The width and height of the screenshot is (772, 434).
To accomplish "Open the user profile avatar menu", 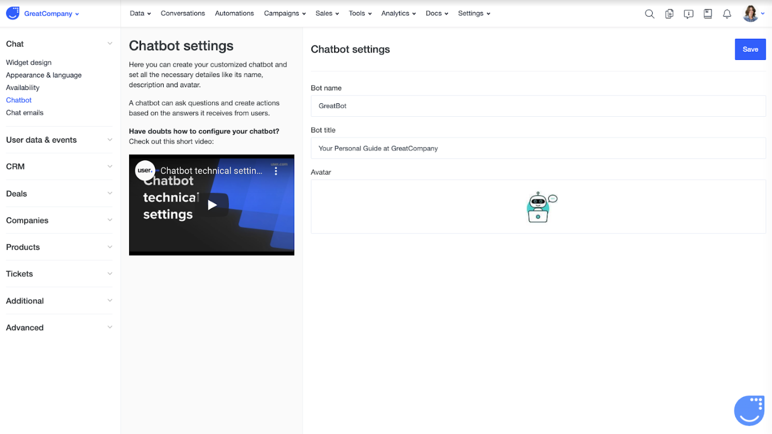I will pos(753,14).
